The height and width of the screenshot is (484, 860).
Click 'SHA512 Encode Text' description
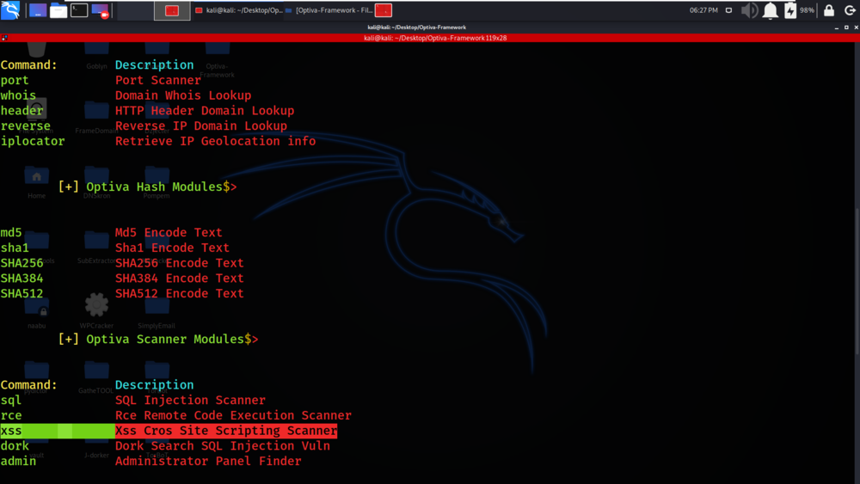[x=180, y=294]
